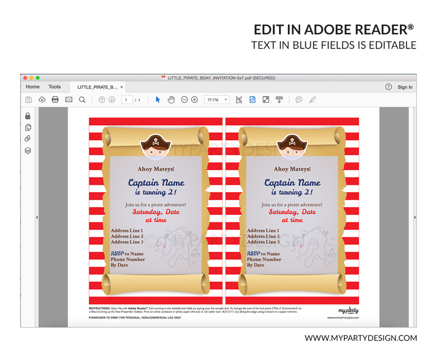Close the LITTLE_PIRATE_B... document tab
Screen dimensions: 437x348
click(122, 87)
